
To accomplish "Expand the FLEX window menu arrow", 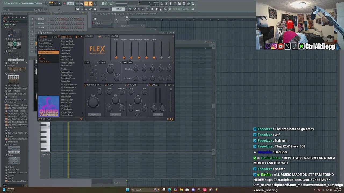I will pos(38,33).
